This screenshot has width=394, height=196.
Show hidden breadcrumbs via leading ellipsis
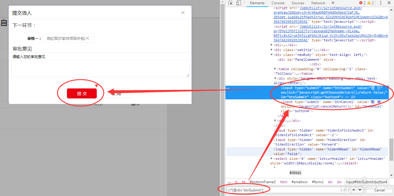coord(229,182)
